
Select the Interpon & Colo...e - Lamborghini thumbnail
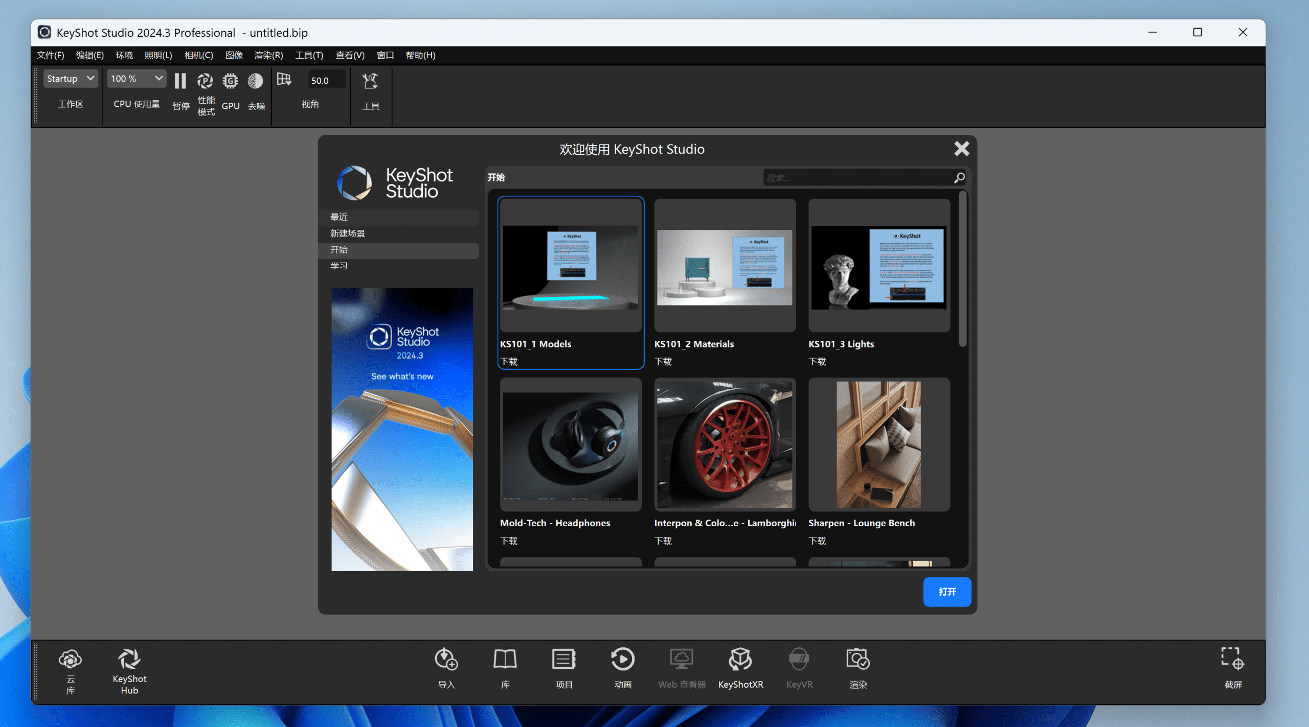725,444
